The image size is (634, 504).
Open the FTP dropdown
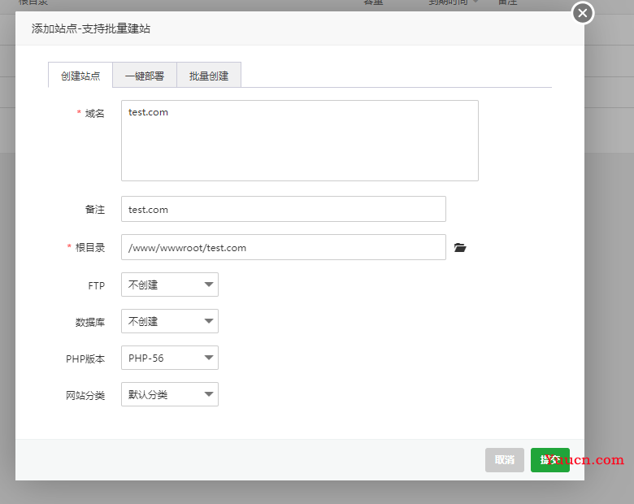coord(170,285)
